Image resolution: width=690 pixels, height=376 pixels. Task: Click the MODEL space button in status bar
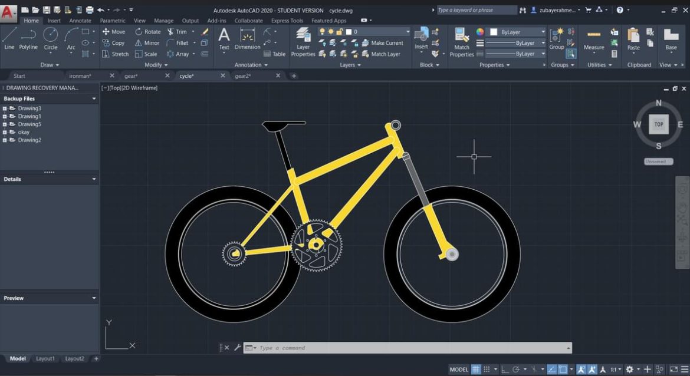click(x=459, y=370)
